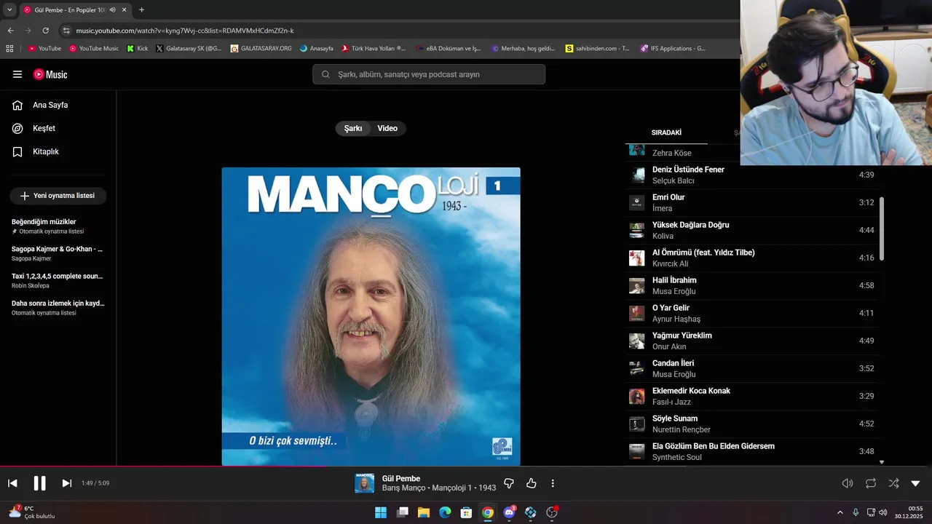
Task: Open Daha sonra izlemek için kaydedilenler playlist
Action: coord(58,307)
